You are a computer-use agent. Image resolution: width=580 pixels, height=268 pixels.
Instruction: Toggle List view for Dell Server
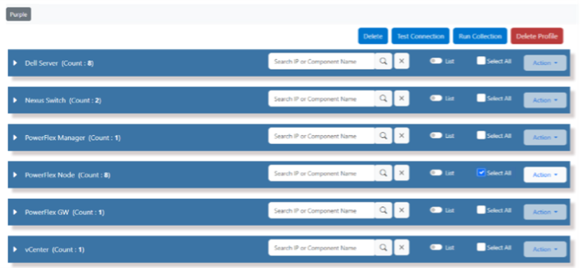coord(436,61)
